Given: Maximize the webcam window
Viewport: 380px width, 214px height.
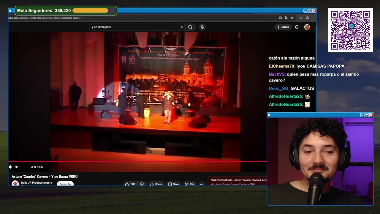Looking at the screenshot, I should tap(367, 115).
